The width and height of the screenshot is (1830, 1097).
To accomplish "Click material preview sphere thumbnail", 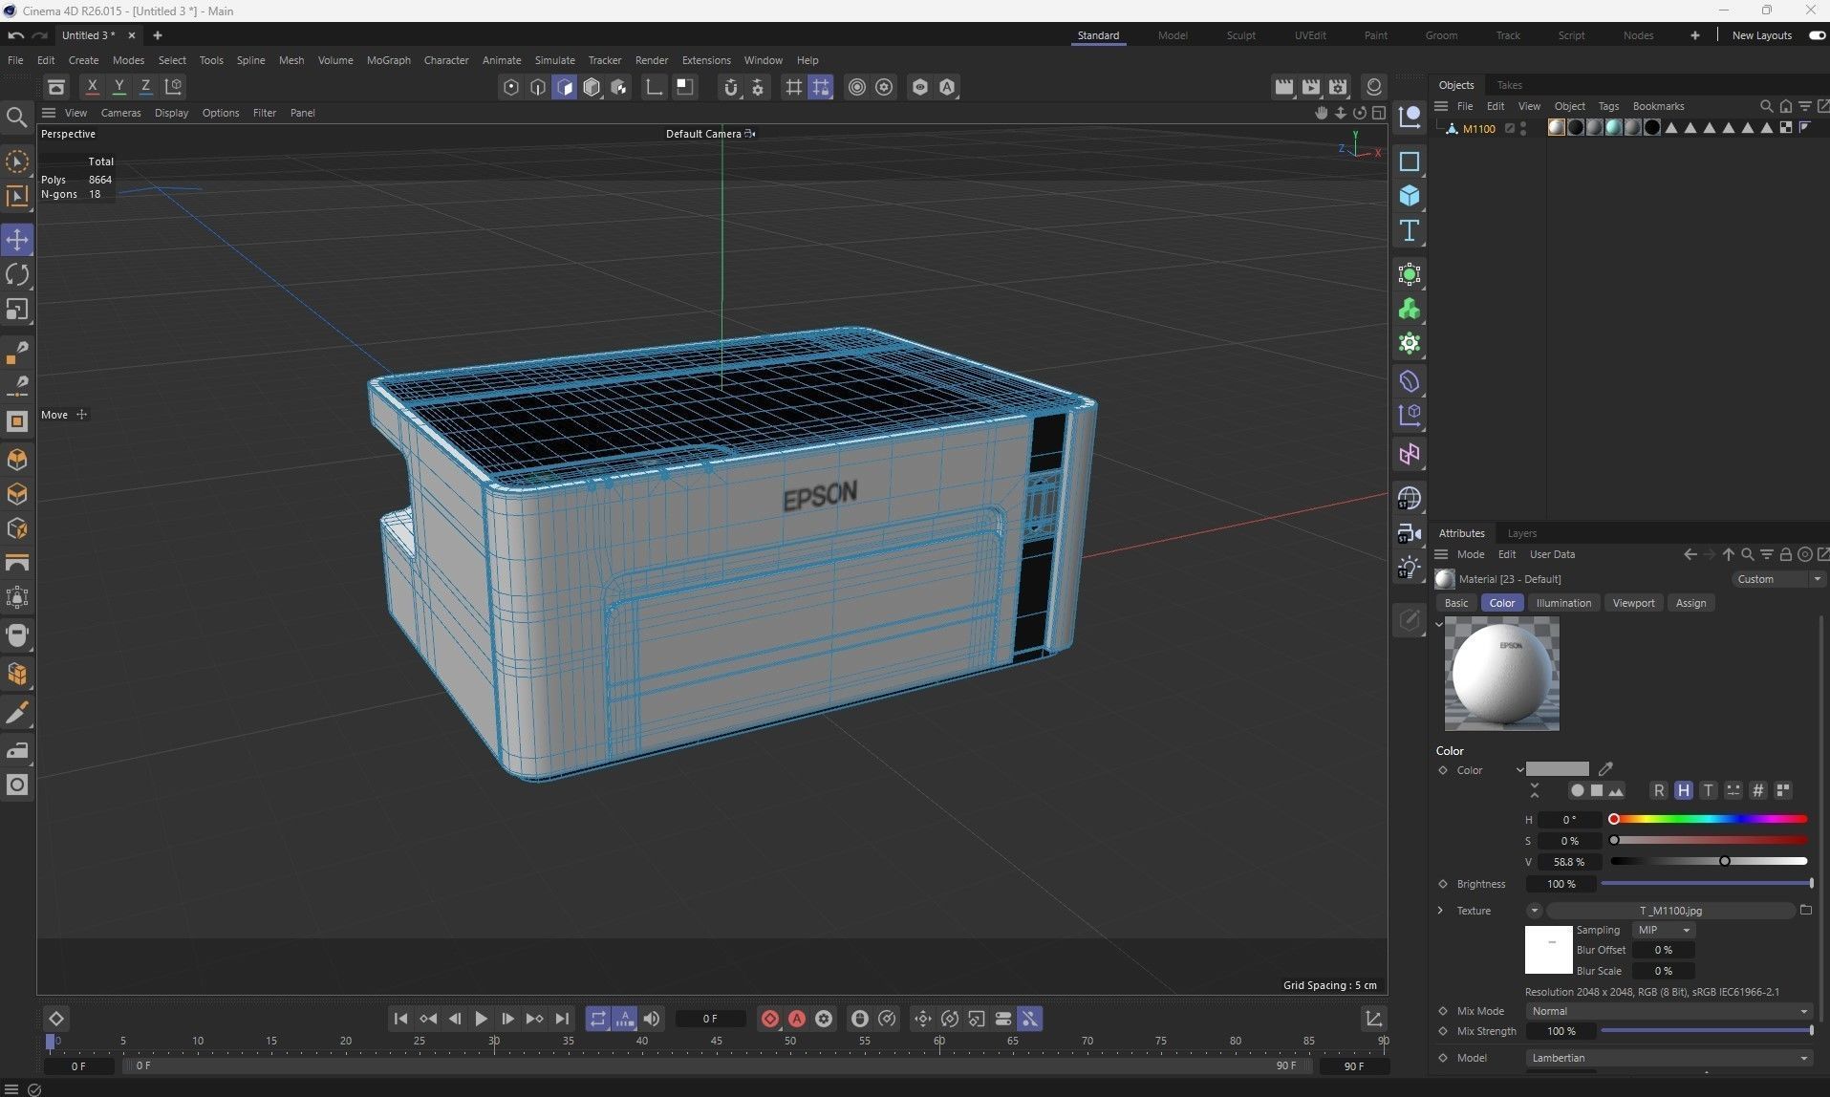I will 1501,674.
